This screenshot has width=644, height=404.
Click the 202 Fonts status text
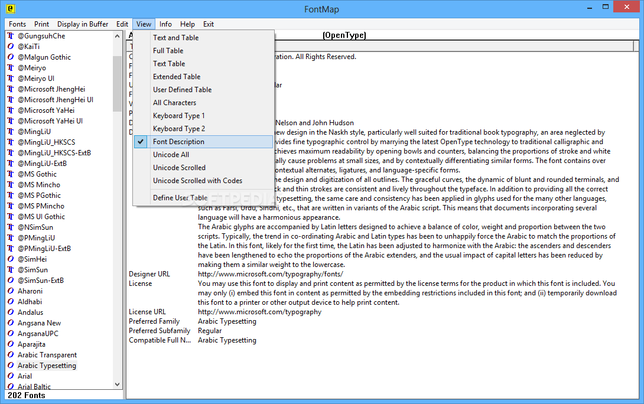point(26,395)
